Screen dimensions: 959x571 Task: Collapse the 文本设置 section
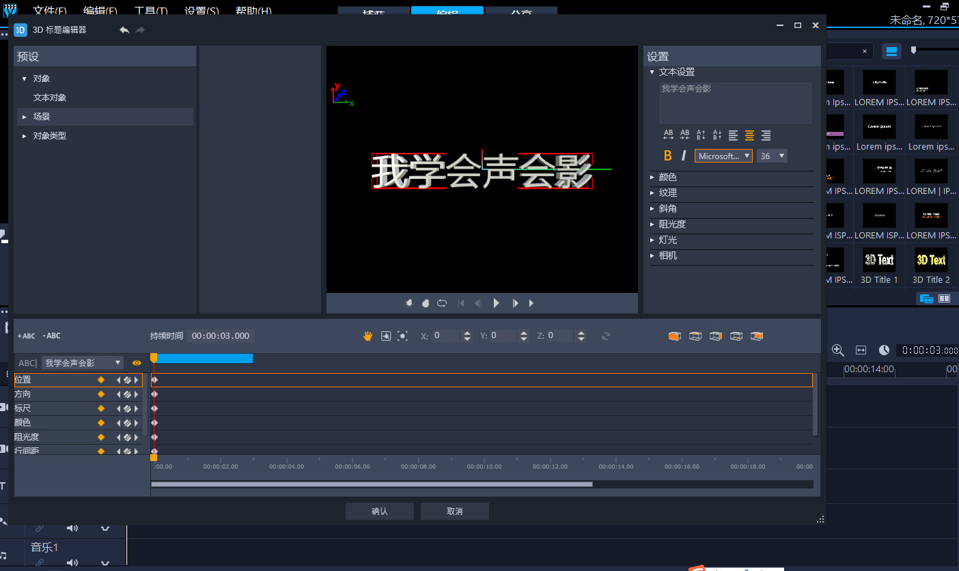[652, 72]
